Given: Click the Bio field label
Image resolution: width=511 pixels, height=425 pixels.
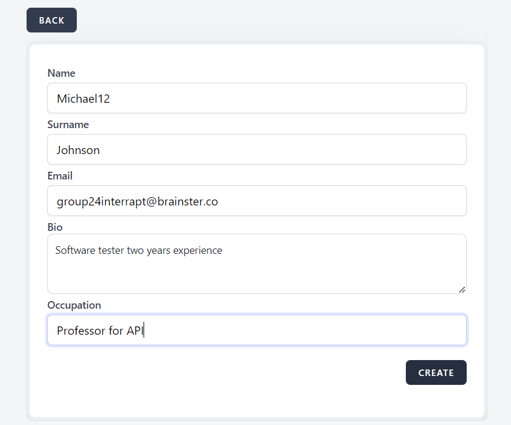Looking at the screenshot, I should click(55, 227).
